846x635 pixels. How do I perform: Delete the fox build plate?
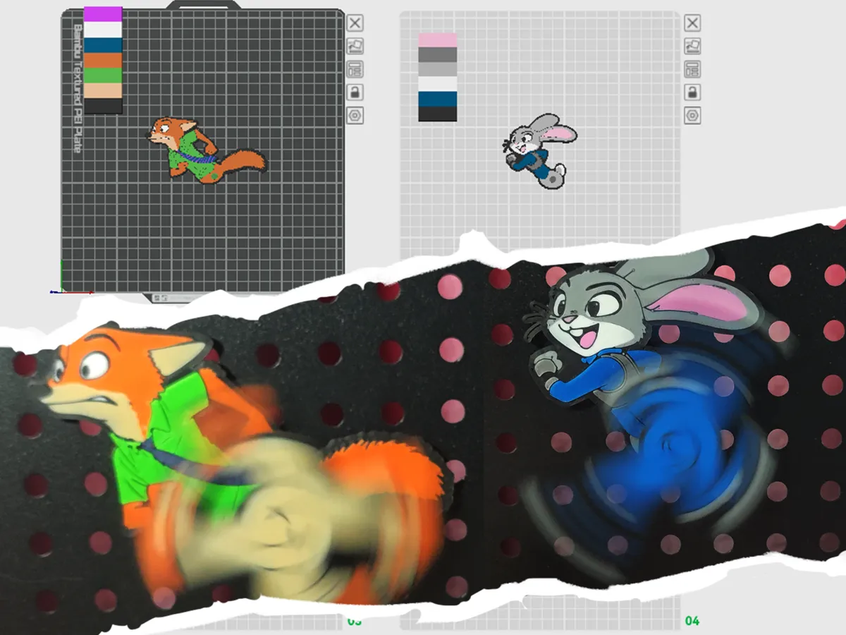tap(355, 23)
